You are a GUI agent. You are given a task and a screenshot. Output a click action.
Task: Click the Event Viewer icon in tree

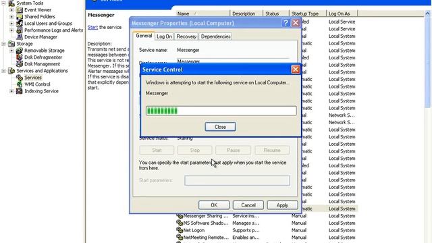pyautogui.click(x=20, y=10)
